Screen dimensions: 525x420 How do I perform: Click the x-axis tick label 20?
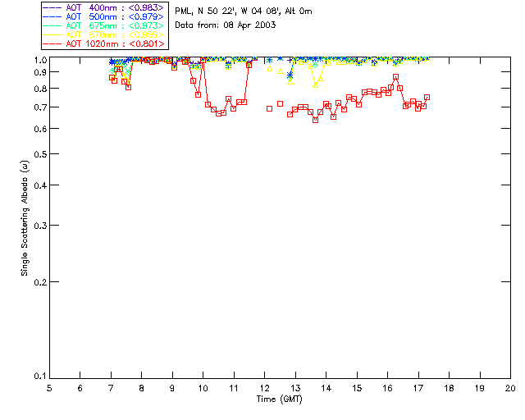[510, 388]
